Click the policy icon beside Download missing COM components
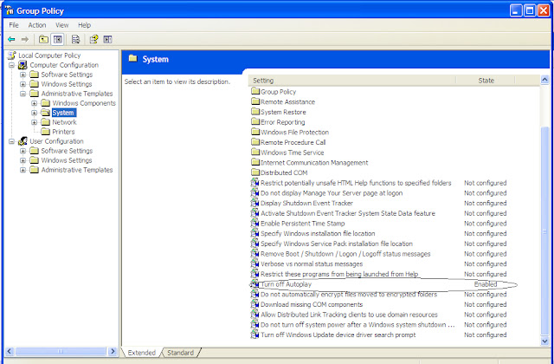Screen dimensions: 554x364 [x=254, y=304]
